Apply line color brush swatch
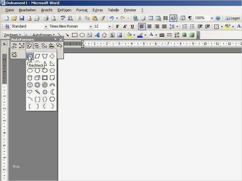 click(140, 35)
